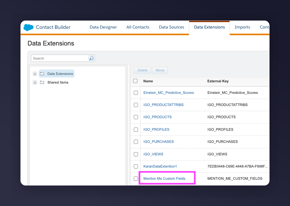Click the Contact Builder title
Image resolution: width=290 pixels, height=206 pixels.
click(53, 27)
